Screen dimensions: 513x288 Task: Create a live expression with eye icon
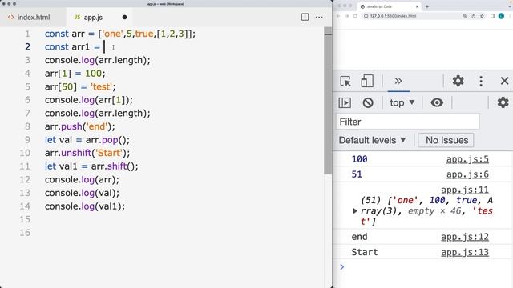pos(437,102)
